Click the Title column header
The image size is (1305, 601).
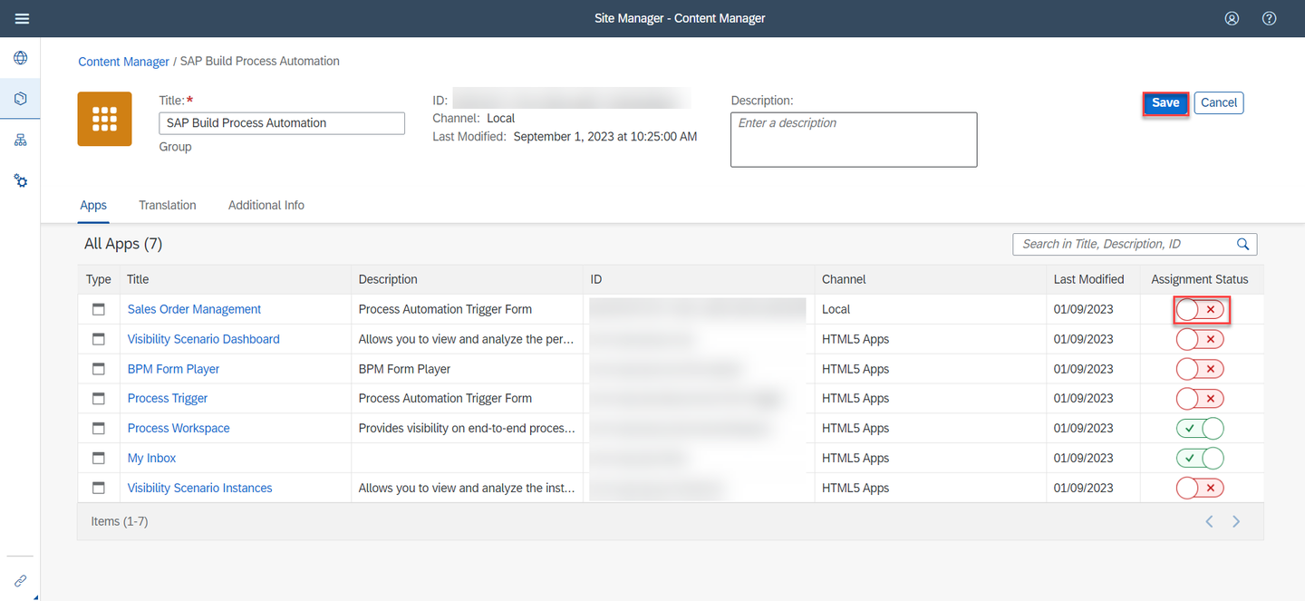235,279
